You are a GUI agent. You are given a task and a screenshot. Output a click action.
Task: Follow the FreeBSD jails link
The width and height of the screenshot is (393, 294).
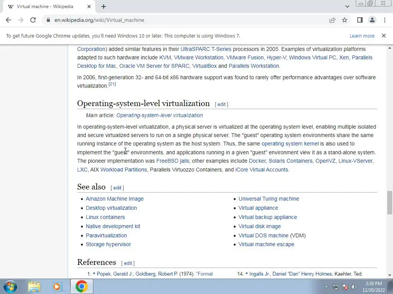(173, 161)
